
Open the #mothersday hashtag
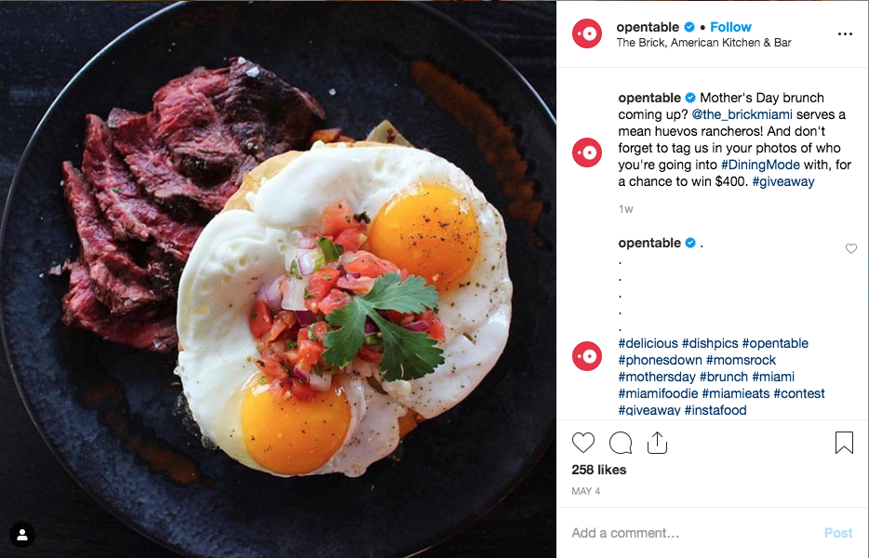pos(657,377)
